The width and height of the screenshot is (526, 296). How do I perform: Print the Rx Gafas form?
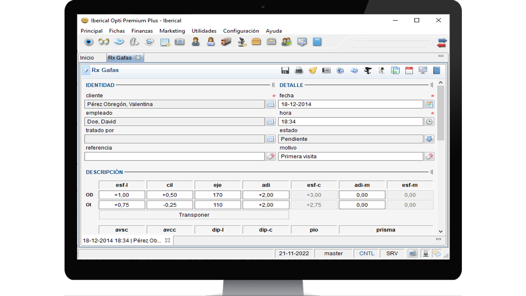coord(299,70)
